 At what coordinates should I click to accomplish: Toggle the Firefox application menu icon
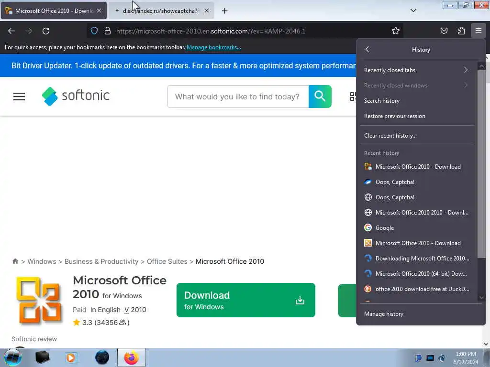479,31
